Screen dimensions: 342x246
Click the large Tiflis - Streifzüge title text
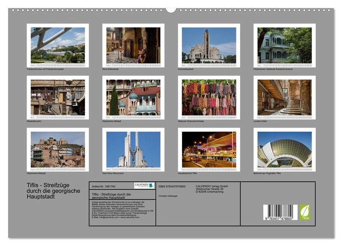pos(53,191)
